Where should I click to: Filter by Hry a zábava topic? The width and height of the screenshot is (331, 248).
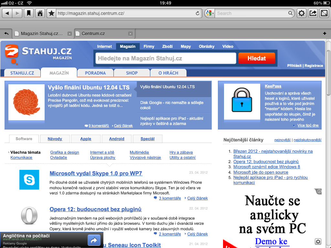181,152
